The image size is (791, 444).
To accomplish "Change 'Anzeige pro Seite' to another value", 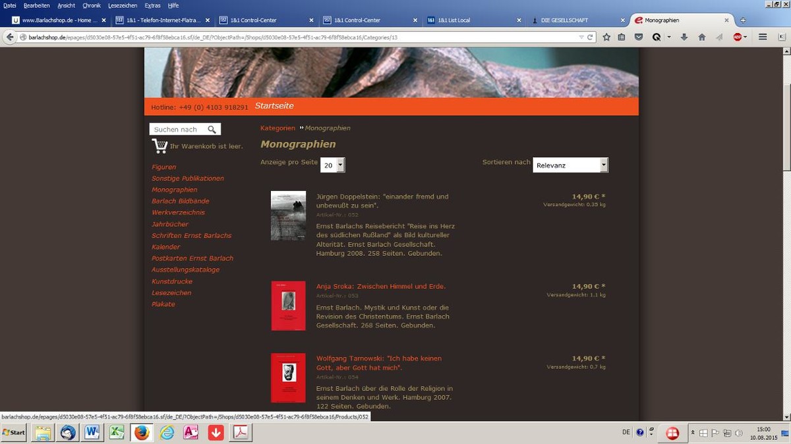I will tap(333, 164).
